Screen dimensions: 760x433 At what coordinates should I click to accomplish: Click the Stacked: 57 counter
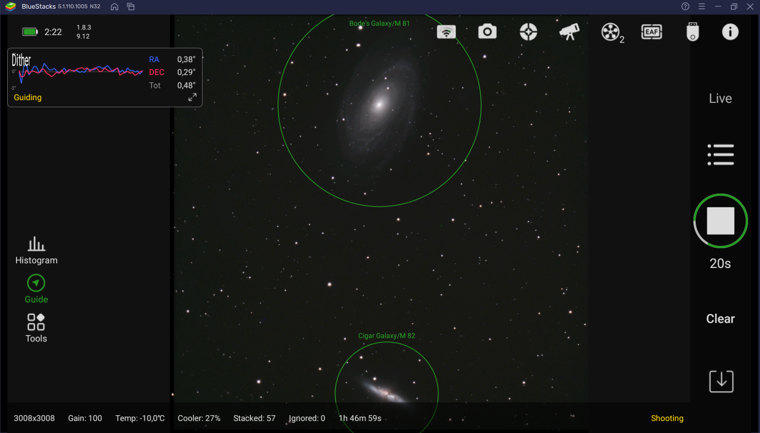point(254,418)
